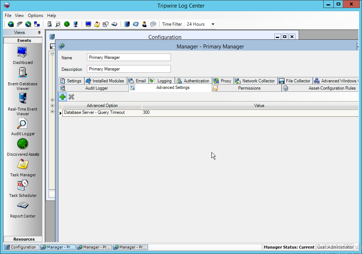Image resolution: width=362 pixels, height=254 pixels.
Task: Click the gray X delete option icon
Action: coord(71,97)
